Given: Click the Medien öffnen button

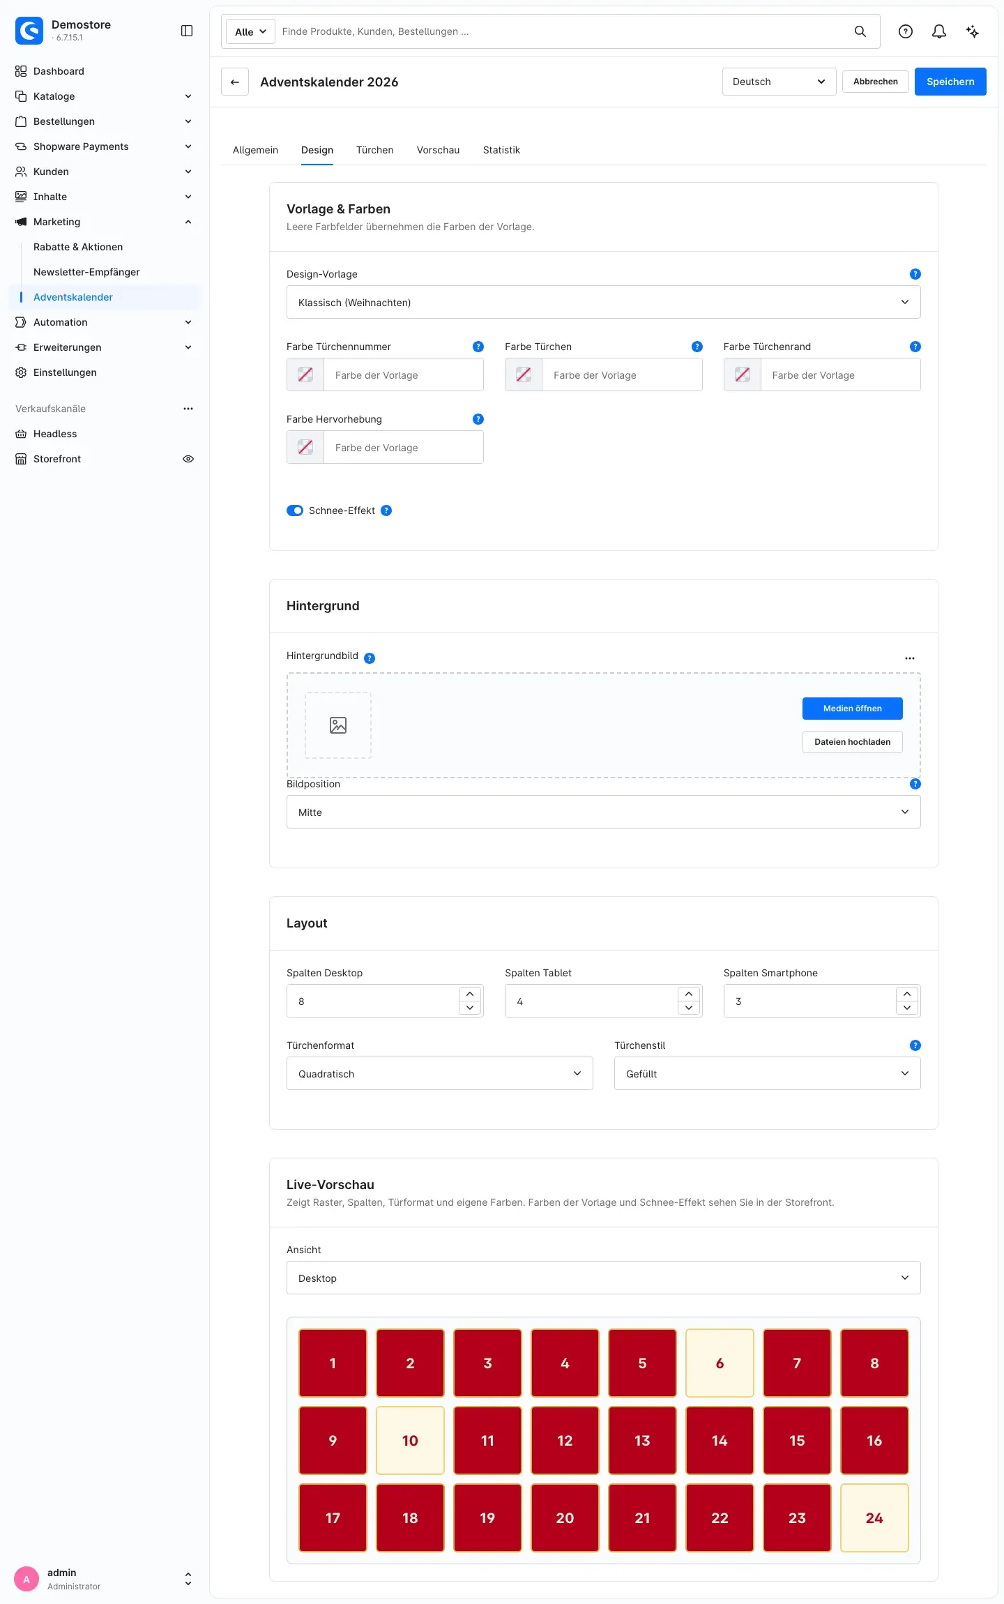Looking at the screenshot, I should pos(853,709).
